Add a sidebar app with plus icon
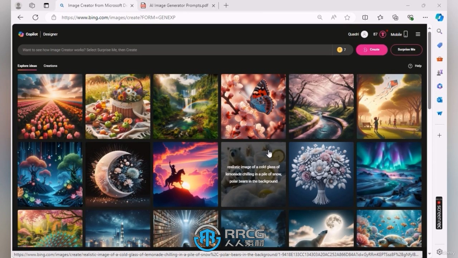 [x=439, y=135]
